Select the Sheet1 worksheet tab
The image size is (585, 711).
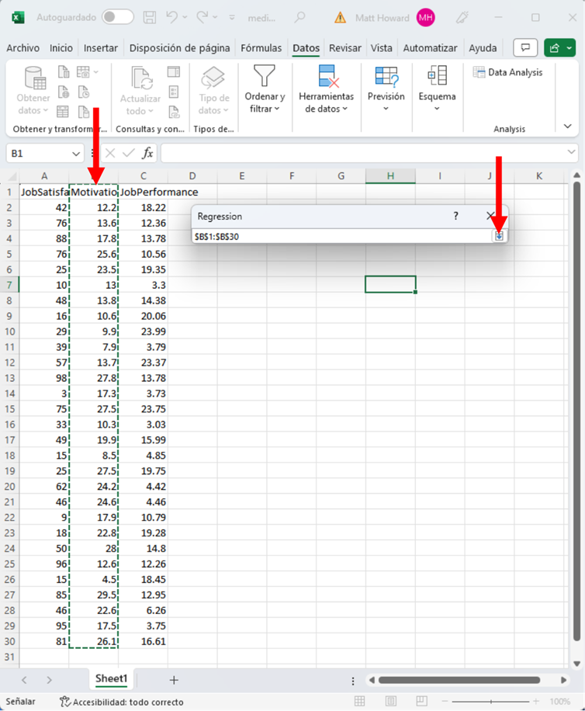click(111, 679)
